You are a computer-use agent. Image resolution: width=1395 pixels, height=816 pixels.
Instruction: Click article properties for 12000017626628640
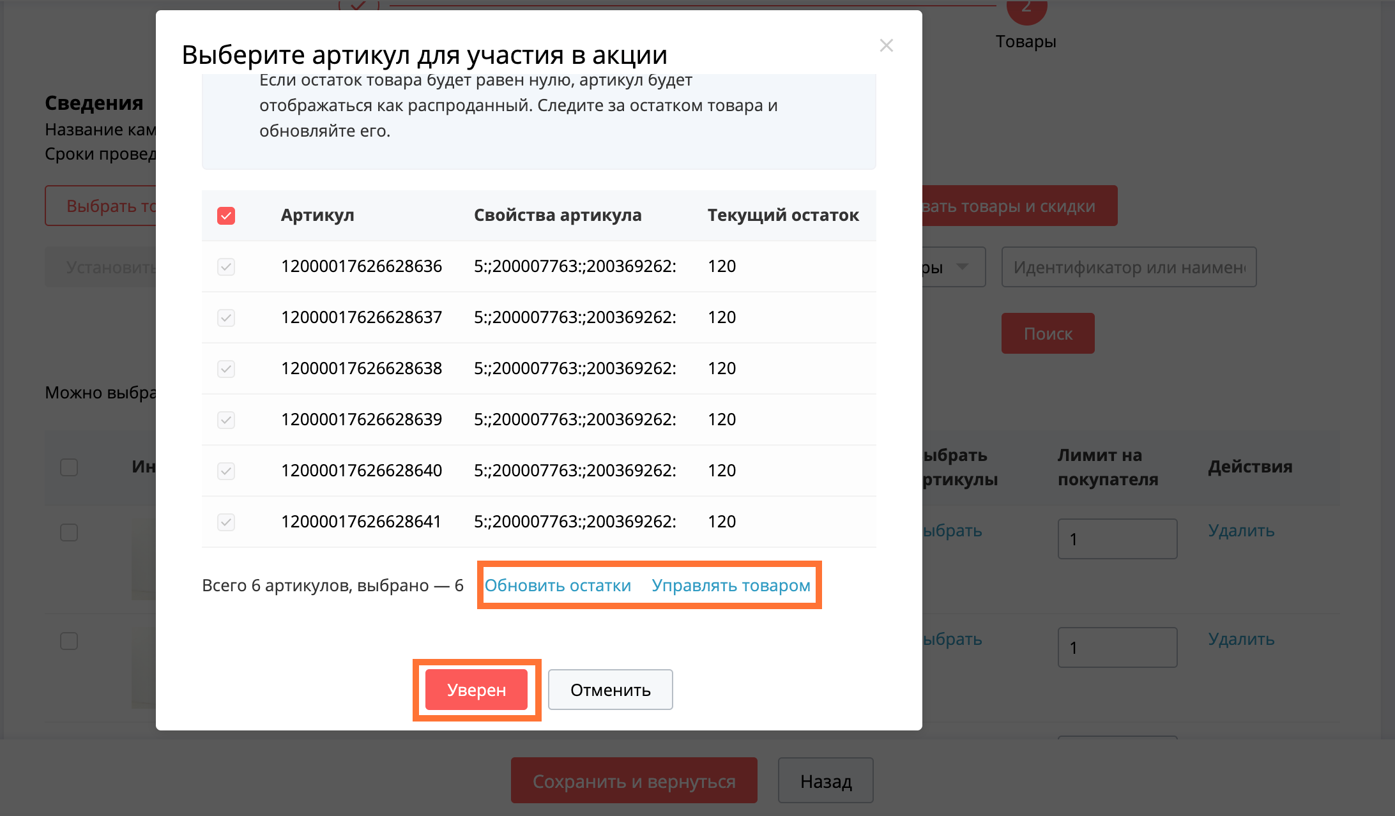click(575, 471)
